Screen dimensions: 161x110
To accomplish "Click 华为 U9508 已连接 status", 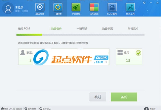I will point(12,109).
